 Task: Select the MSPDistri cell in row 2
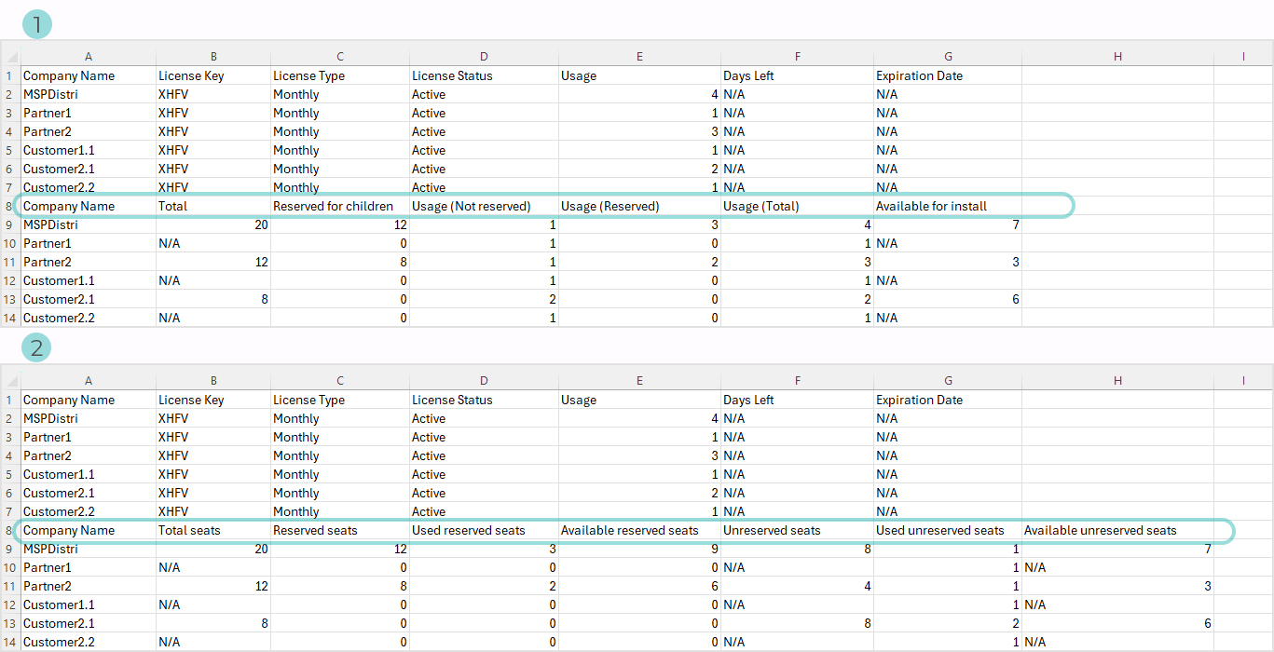[x=89, y=94]
